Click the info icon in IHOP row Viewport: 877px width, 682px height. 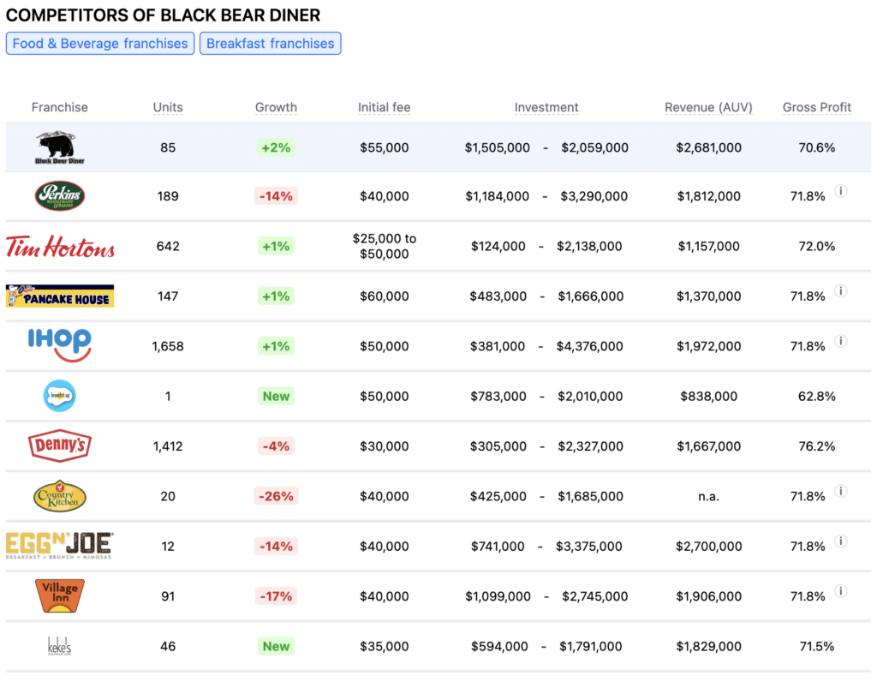[x=841, y=341]
